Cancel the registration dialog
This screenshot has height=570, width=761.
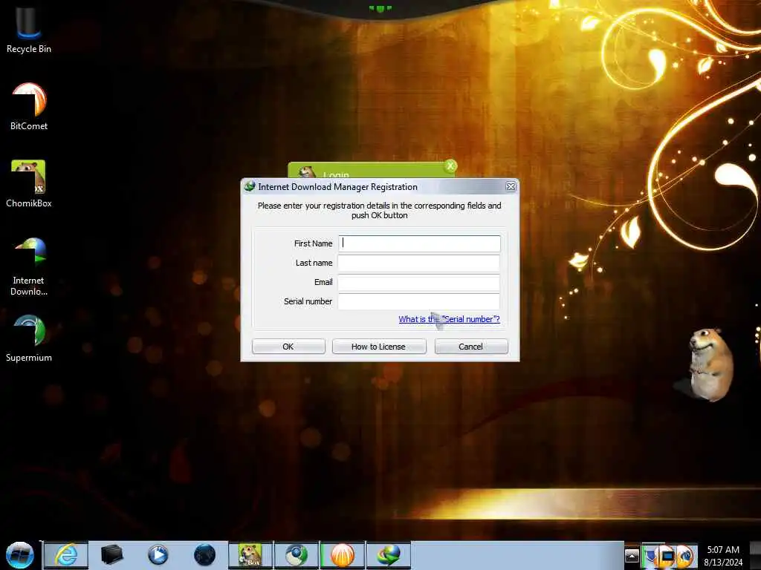click(x=471, y=347)
